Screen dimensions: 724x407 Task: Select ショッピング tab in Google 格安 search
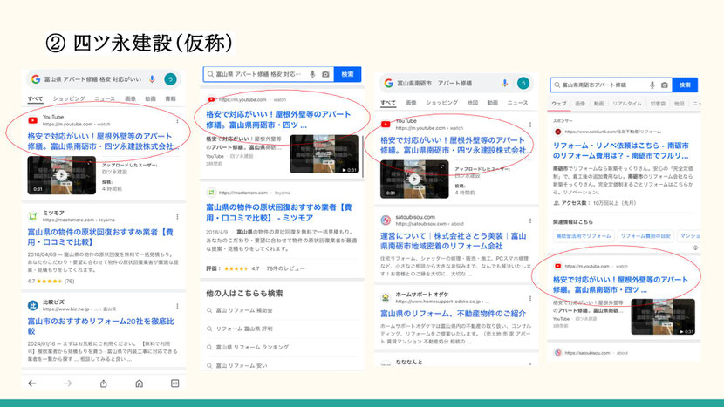click(69, 98)
